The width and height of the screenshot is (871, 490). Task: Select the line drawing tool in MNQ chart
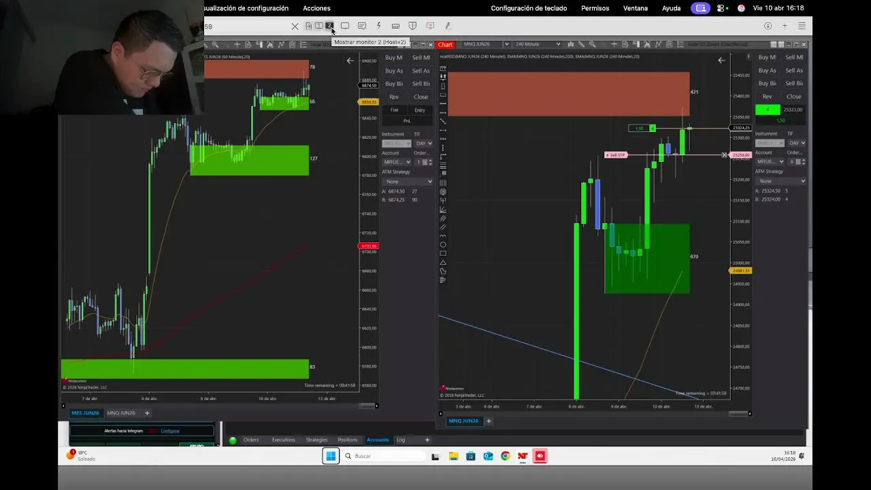click(x=443, y=121)
